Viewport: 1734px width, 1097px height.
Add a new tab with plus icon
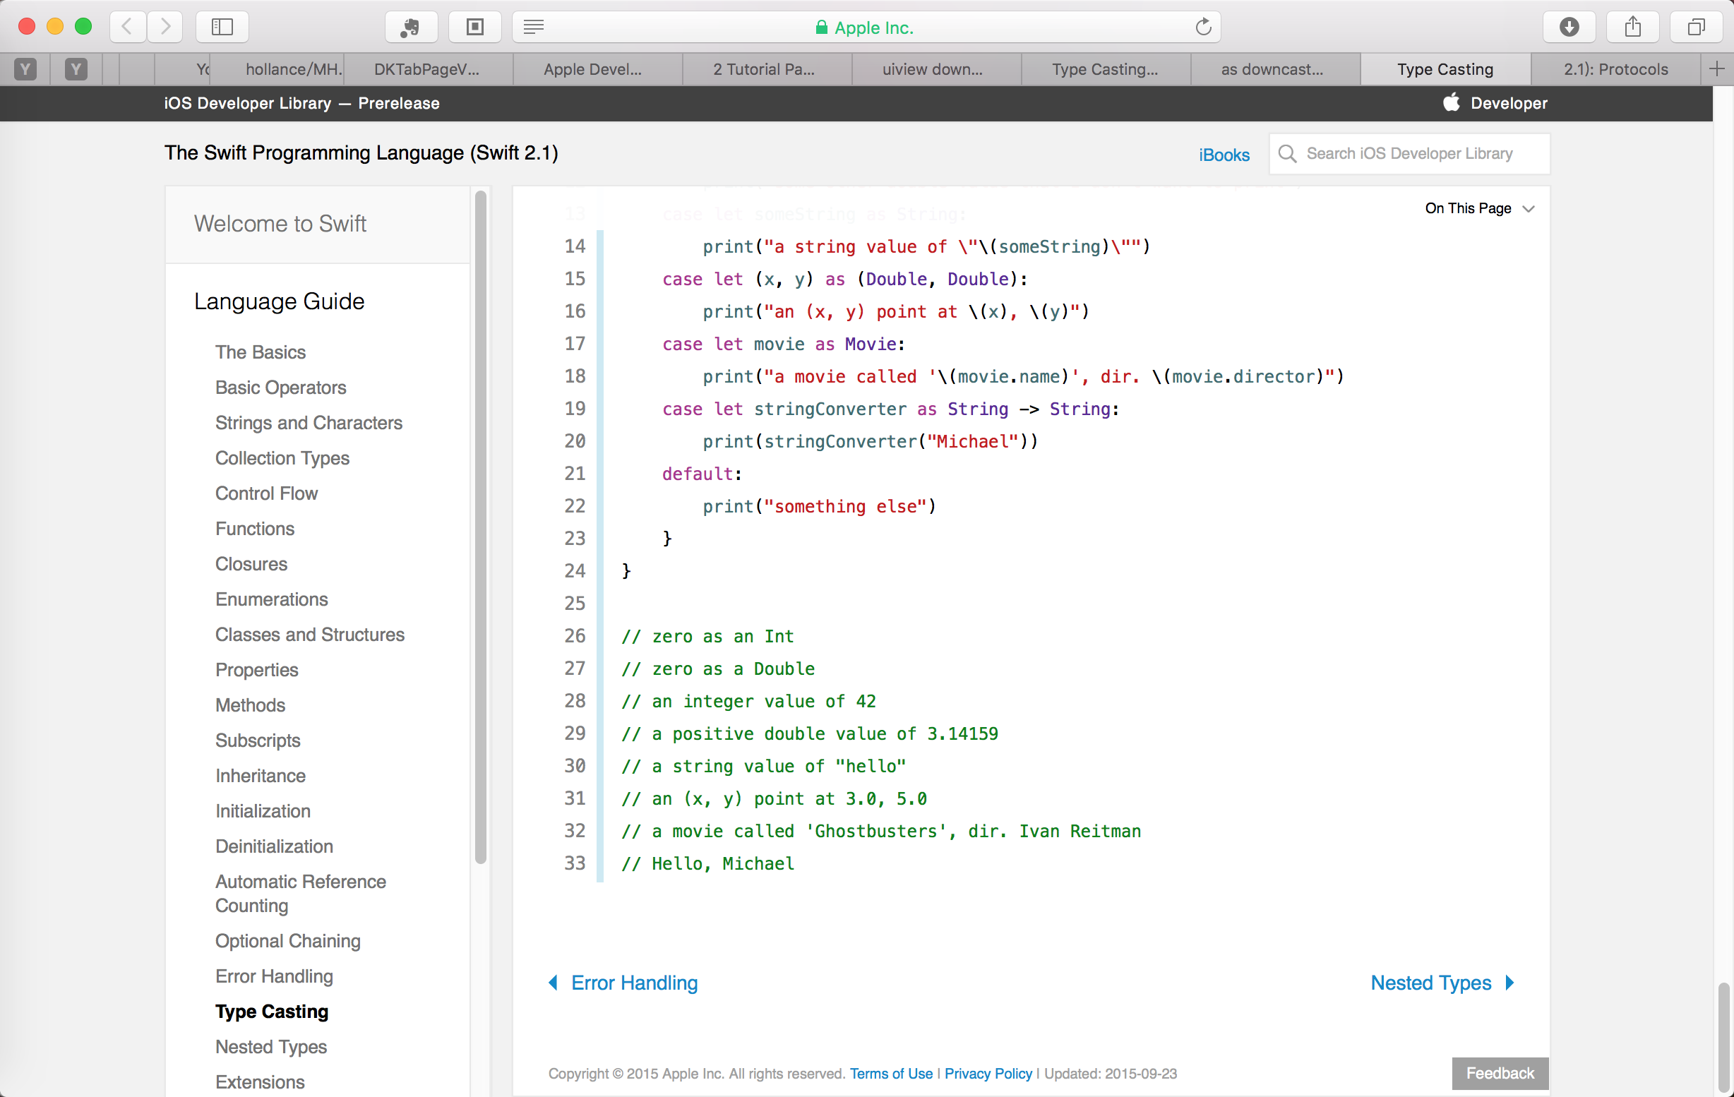(x=1717, y=69)
